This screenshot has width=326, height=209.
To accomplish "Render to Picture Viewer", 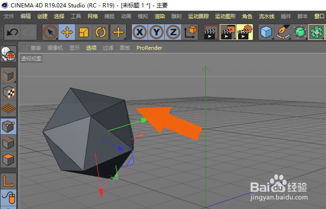I will (228, 32).
